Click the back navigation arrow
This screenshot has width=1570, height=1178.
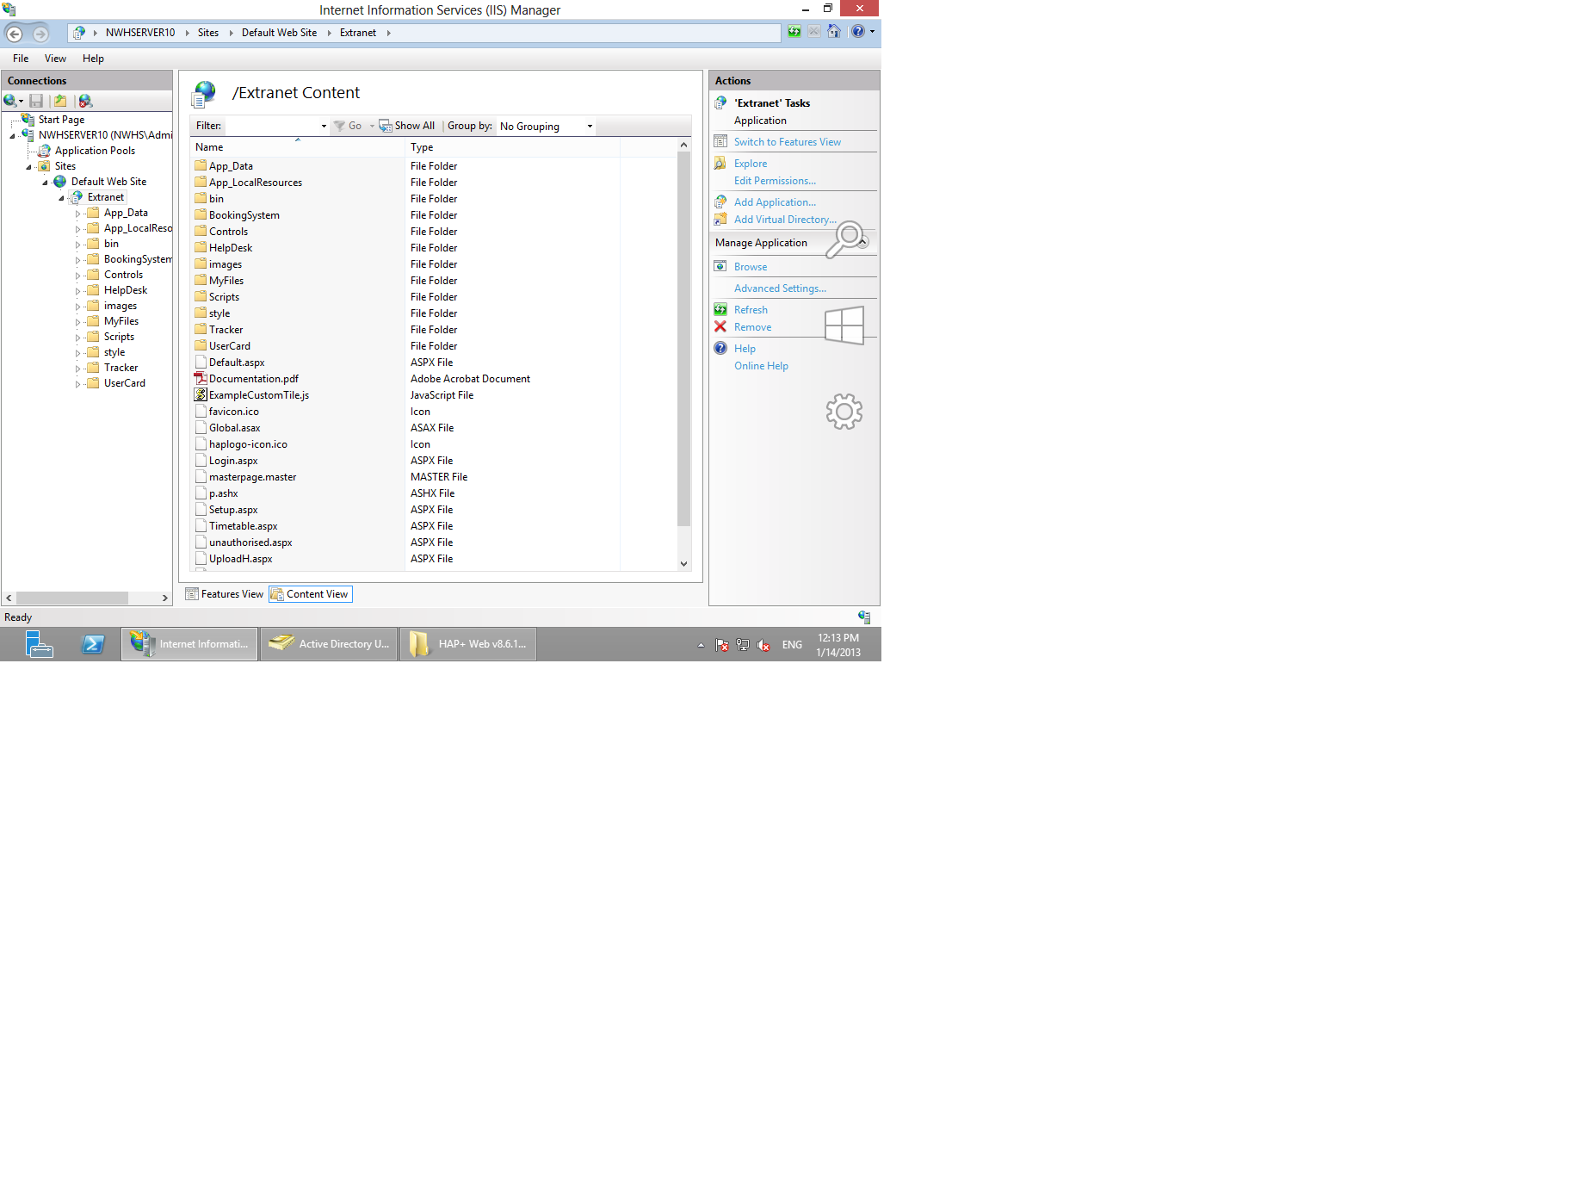tap(14, 33)
